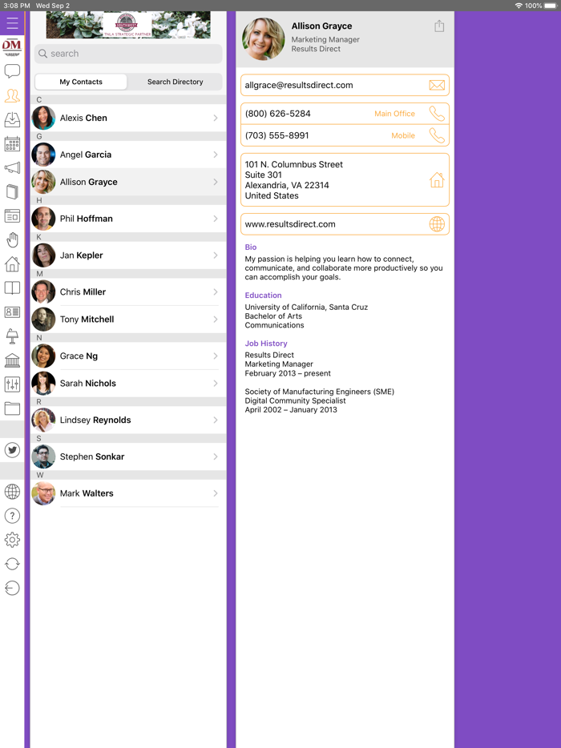Open the megaphone announcements icon
Screen dimensions: 561x748
12,168
